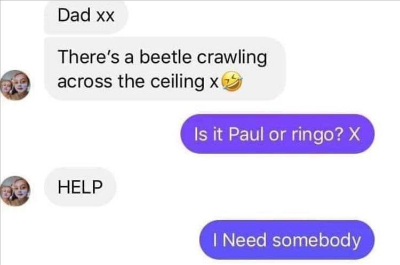The width and height of the screenshot is (400, 265).
Task: Click the word 'There's' in the beetle message
Action: (x=89, y=56)
